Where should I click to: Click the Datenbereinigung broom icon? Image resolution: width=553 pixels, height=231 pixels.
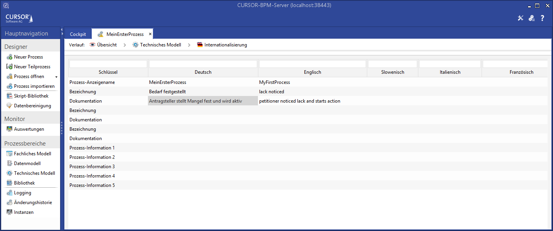click(10, 106)
